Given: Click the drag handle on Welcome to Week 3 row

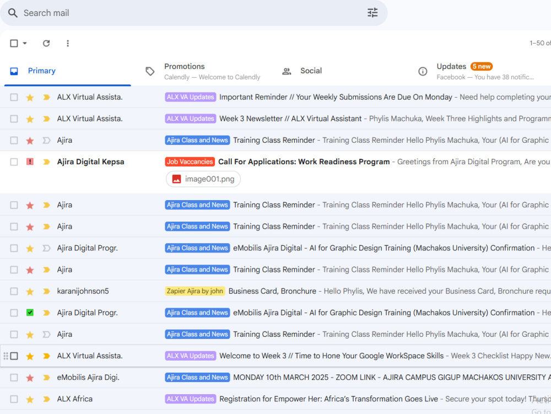Looking at the screenshot, I should 6,356.
